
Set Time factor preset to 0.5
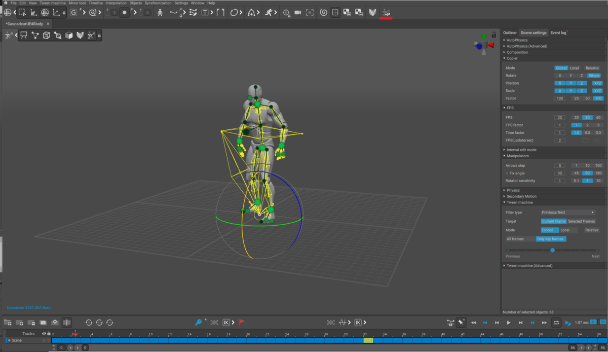tap(587, 132)
